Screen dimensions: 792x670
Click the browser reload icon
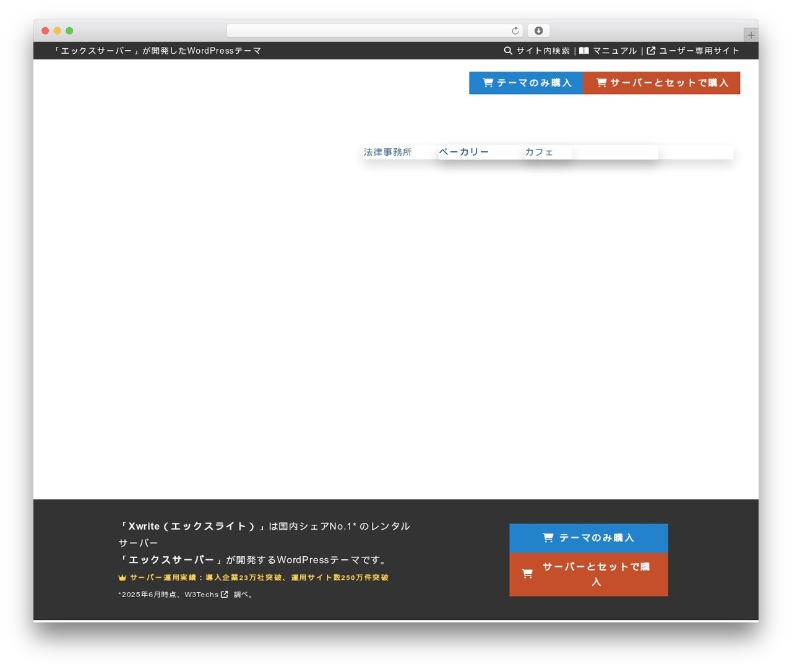coord(515,31)
